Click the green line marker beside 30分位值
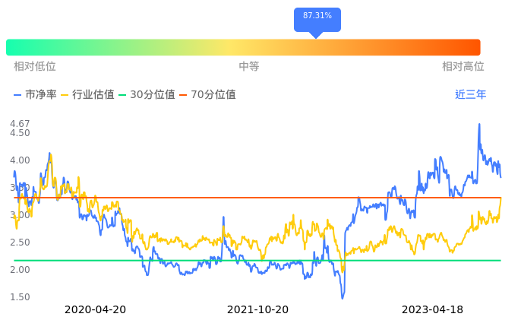The image size is (521, 336). (122, 95)
